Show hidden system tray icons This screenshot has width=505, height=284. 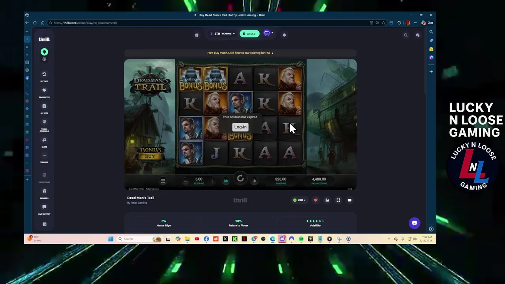pos(389,239)
